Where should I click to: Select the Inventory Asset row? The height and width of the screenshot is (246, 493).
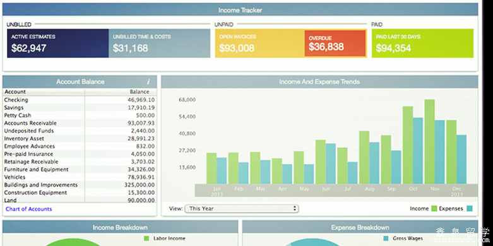[x=80, y=139]
